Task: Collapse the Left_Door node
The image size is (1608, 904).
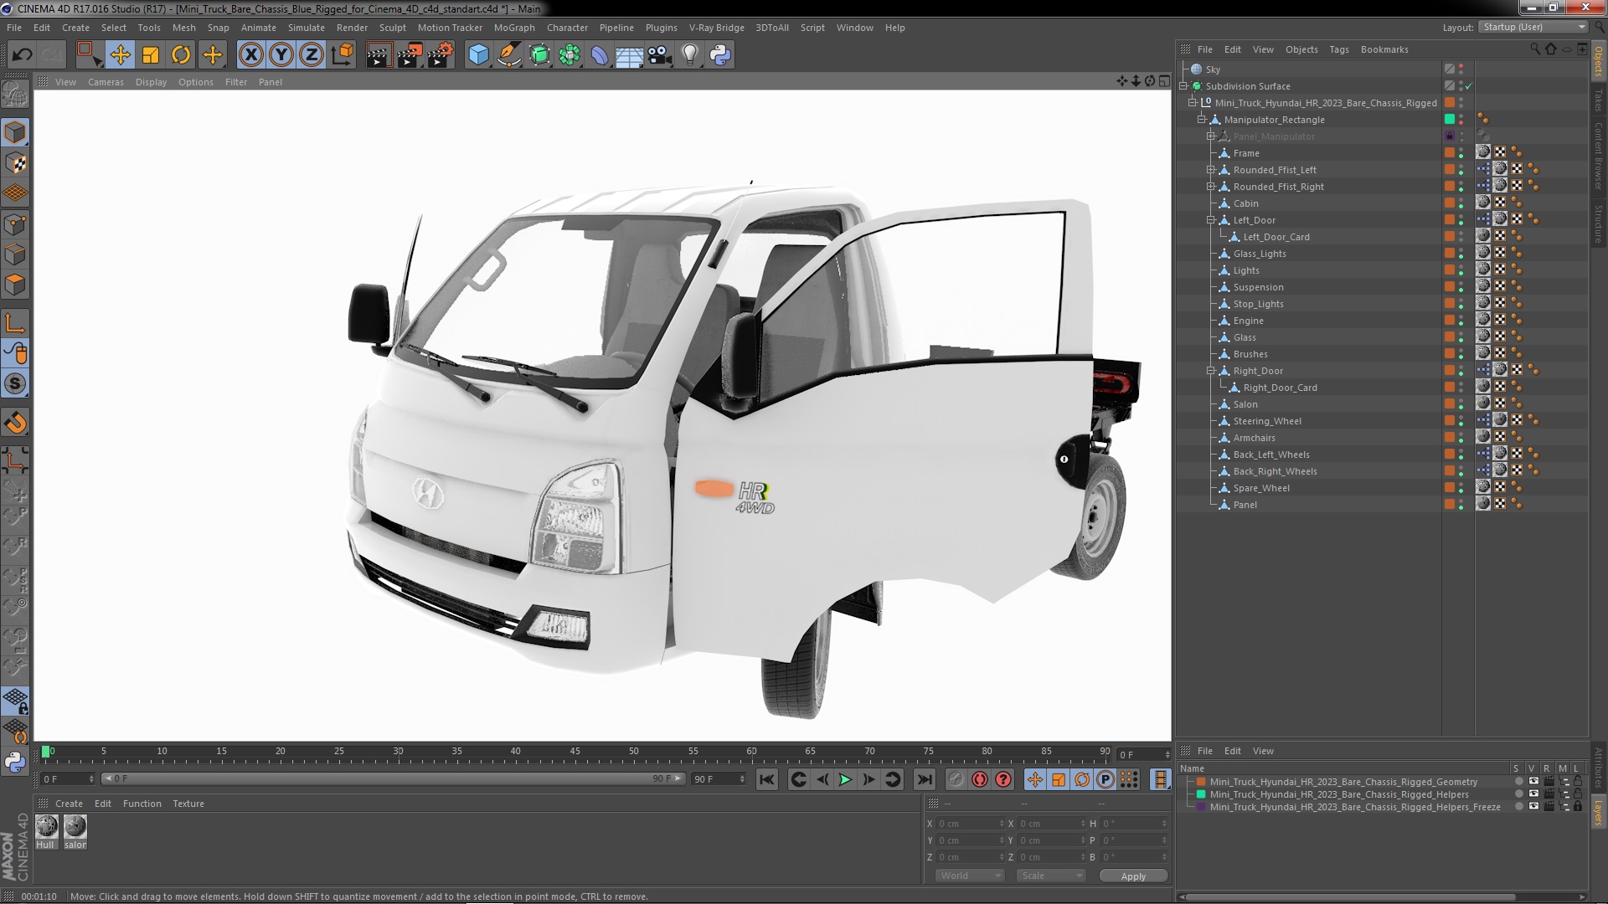Action: pos(1211,220)
